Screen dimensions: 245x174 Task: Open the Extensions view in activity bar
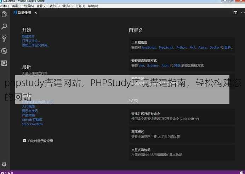click(4, 63)
